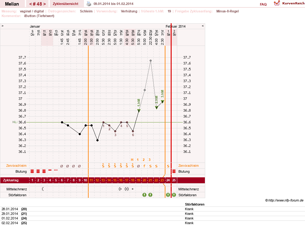The image size is (305, 235).
Task: Click the 29.01.2014 Störfaktoren row date
Action: (10, 214)
